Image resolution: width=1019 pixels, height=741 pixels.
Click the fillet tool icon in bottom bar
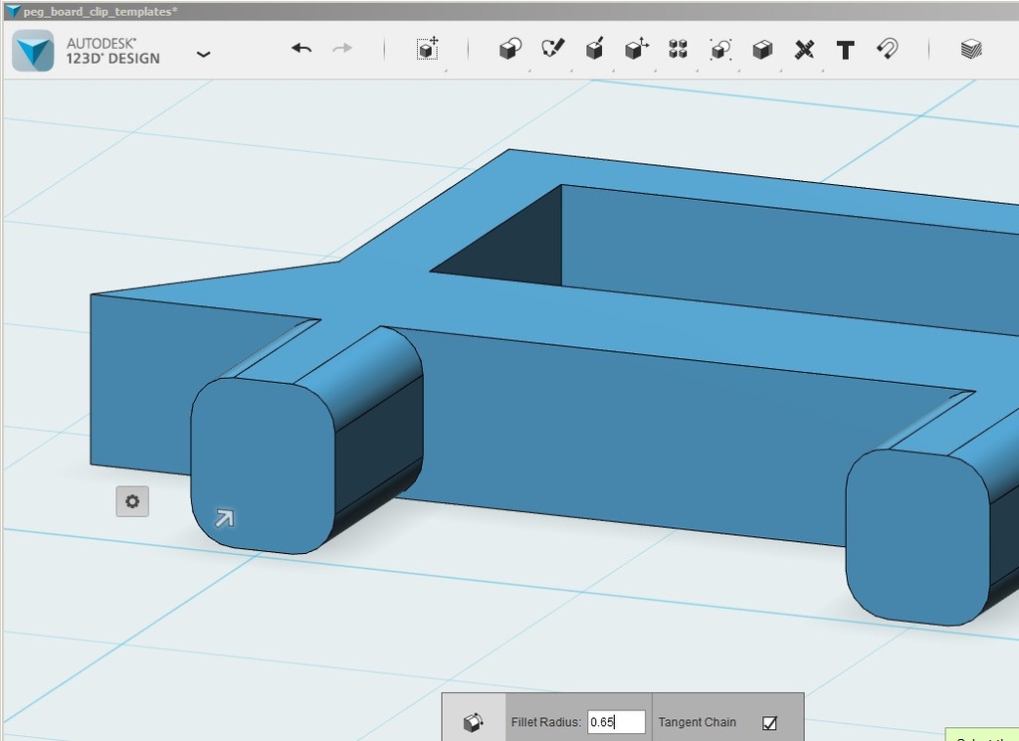coord(473,721)
